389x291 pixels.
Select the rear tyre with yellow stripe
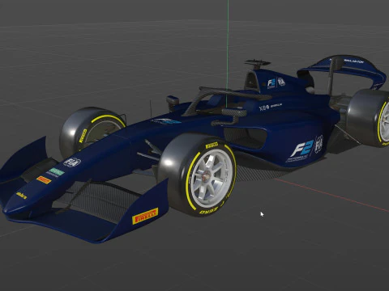click(x=369, y=117)
